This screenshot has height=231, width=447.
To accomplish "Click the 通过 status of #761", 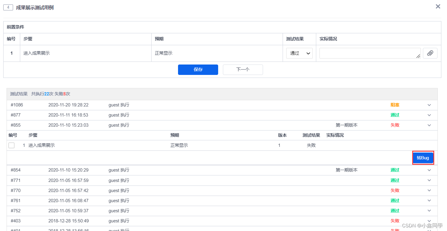I will click(x=395, y=201).
